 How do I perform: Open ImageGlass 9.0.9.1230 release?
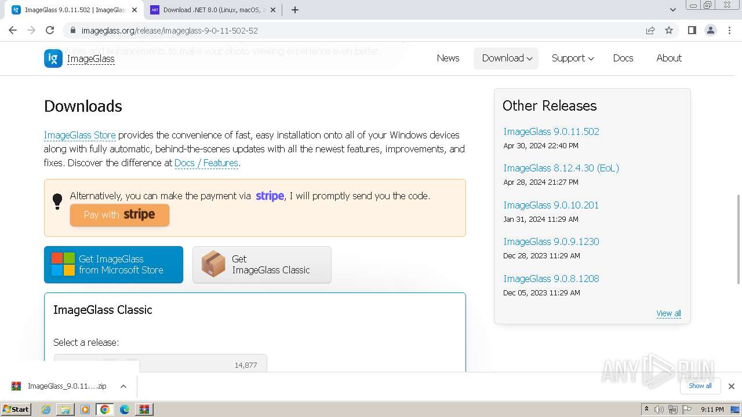pos(551,242)
